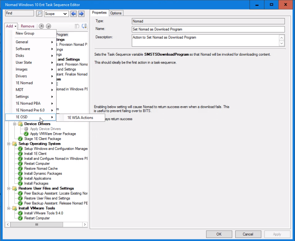Screen dimensions: 295x241
Task: Open the Scope dropdown
Action: coord(56,14)
